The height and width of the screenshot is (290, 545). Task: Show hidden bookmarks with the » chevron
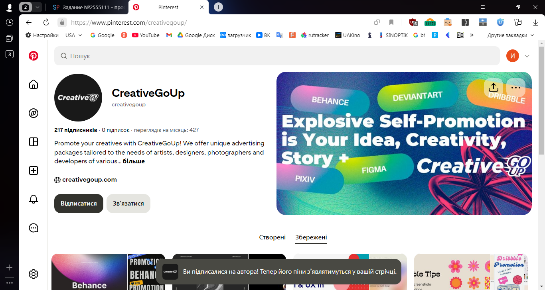(x=472, y=35)
